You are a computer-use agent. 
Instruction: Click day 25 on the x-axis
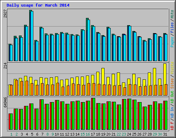click(x=134, y=134)
